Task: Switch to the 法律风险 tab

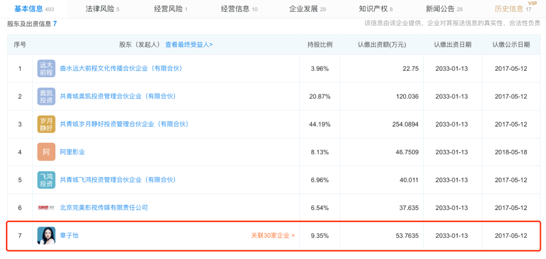Action: coord(102,9)
